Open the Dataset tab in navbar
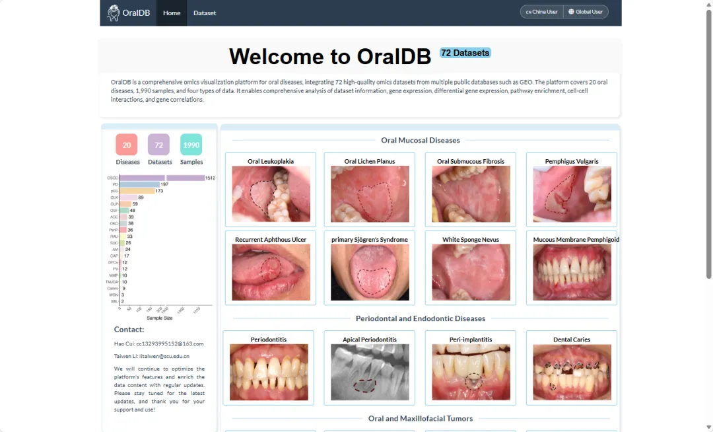Image resolution: width=713 pixels, height=432 pixels. pos(205,13)
